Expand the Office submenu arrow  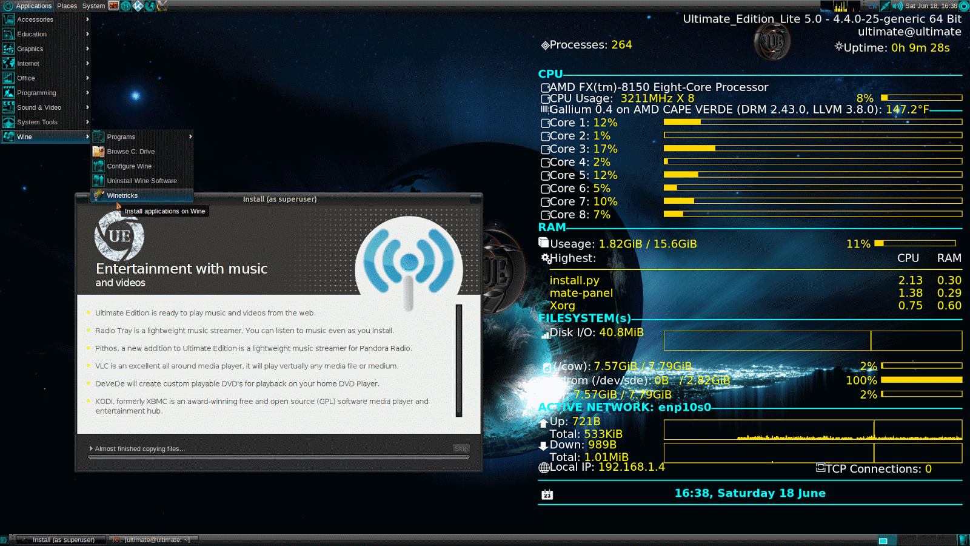[x=87, y=78]
